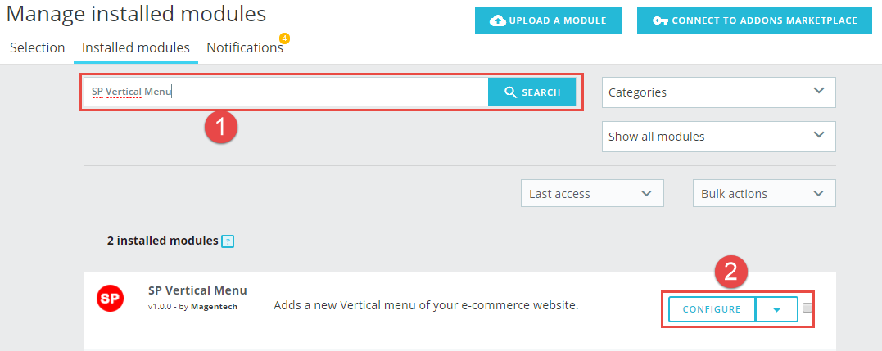Click the Upload a Module button
Image resolution: width=882 pixels, height=351 pixels.
(548, 20)
